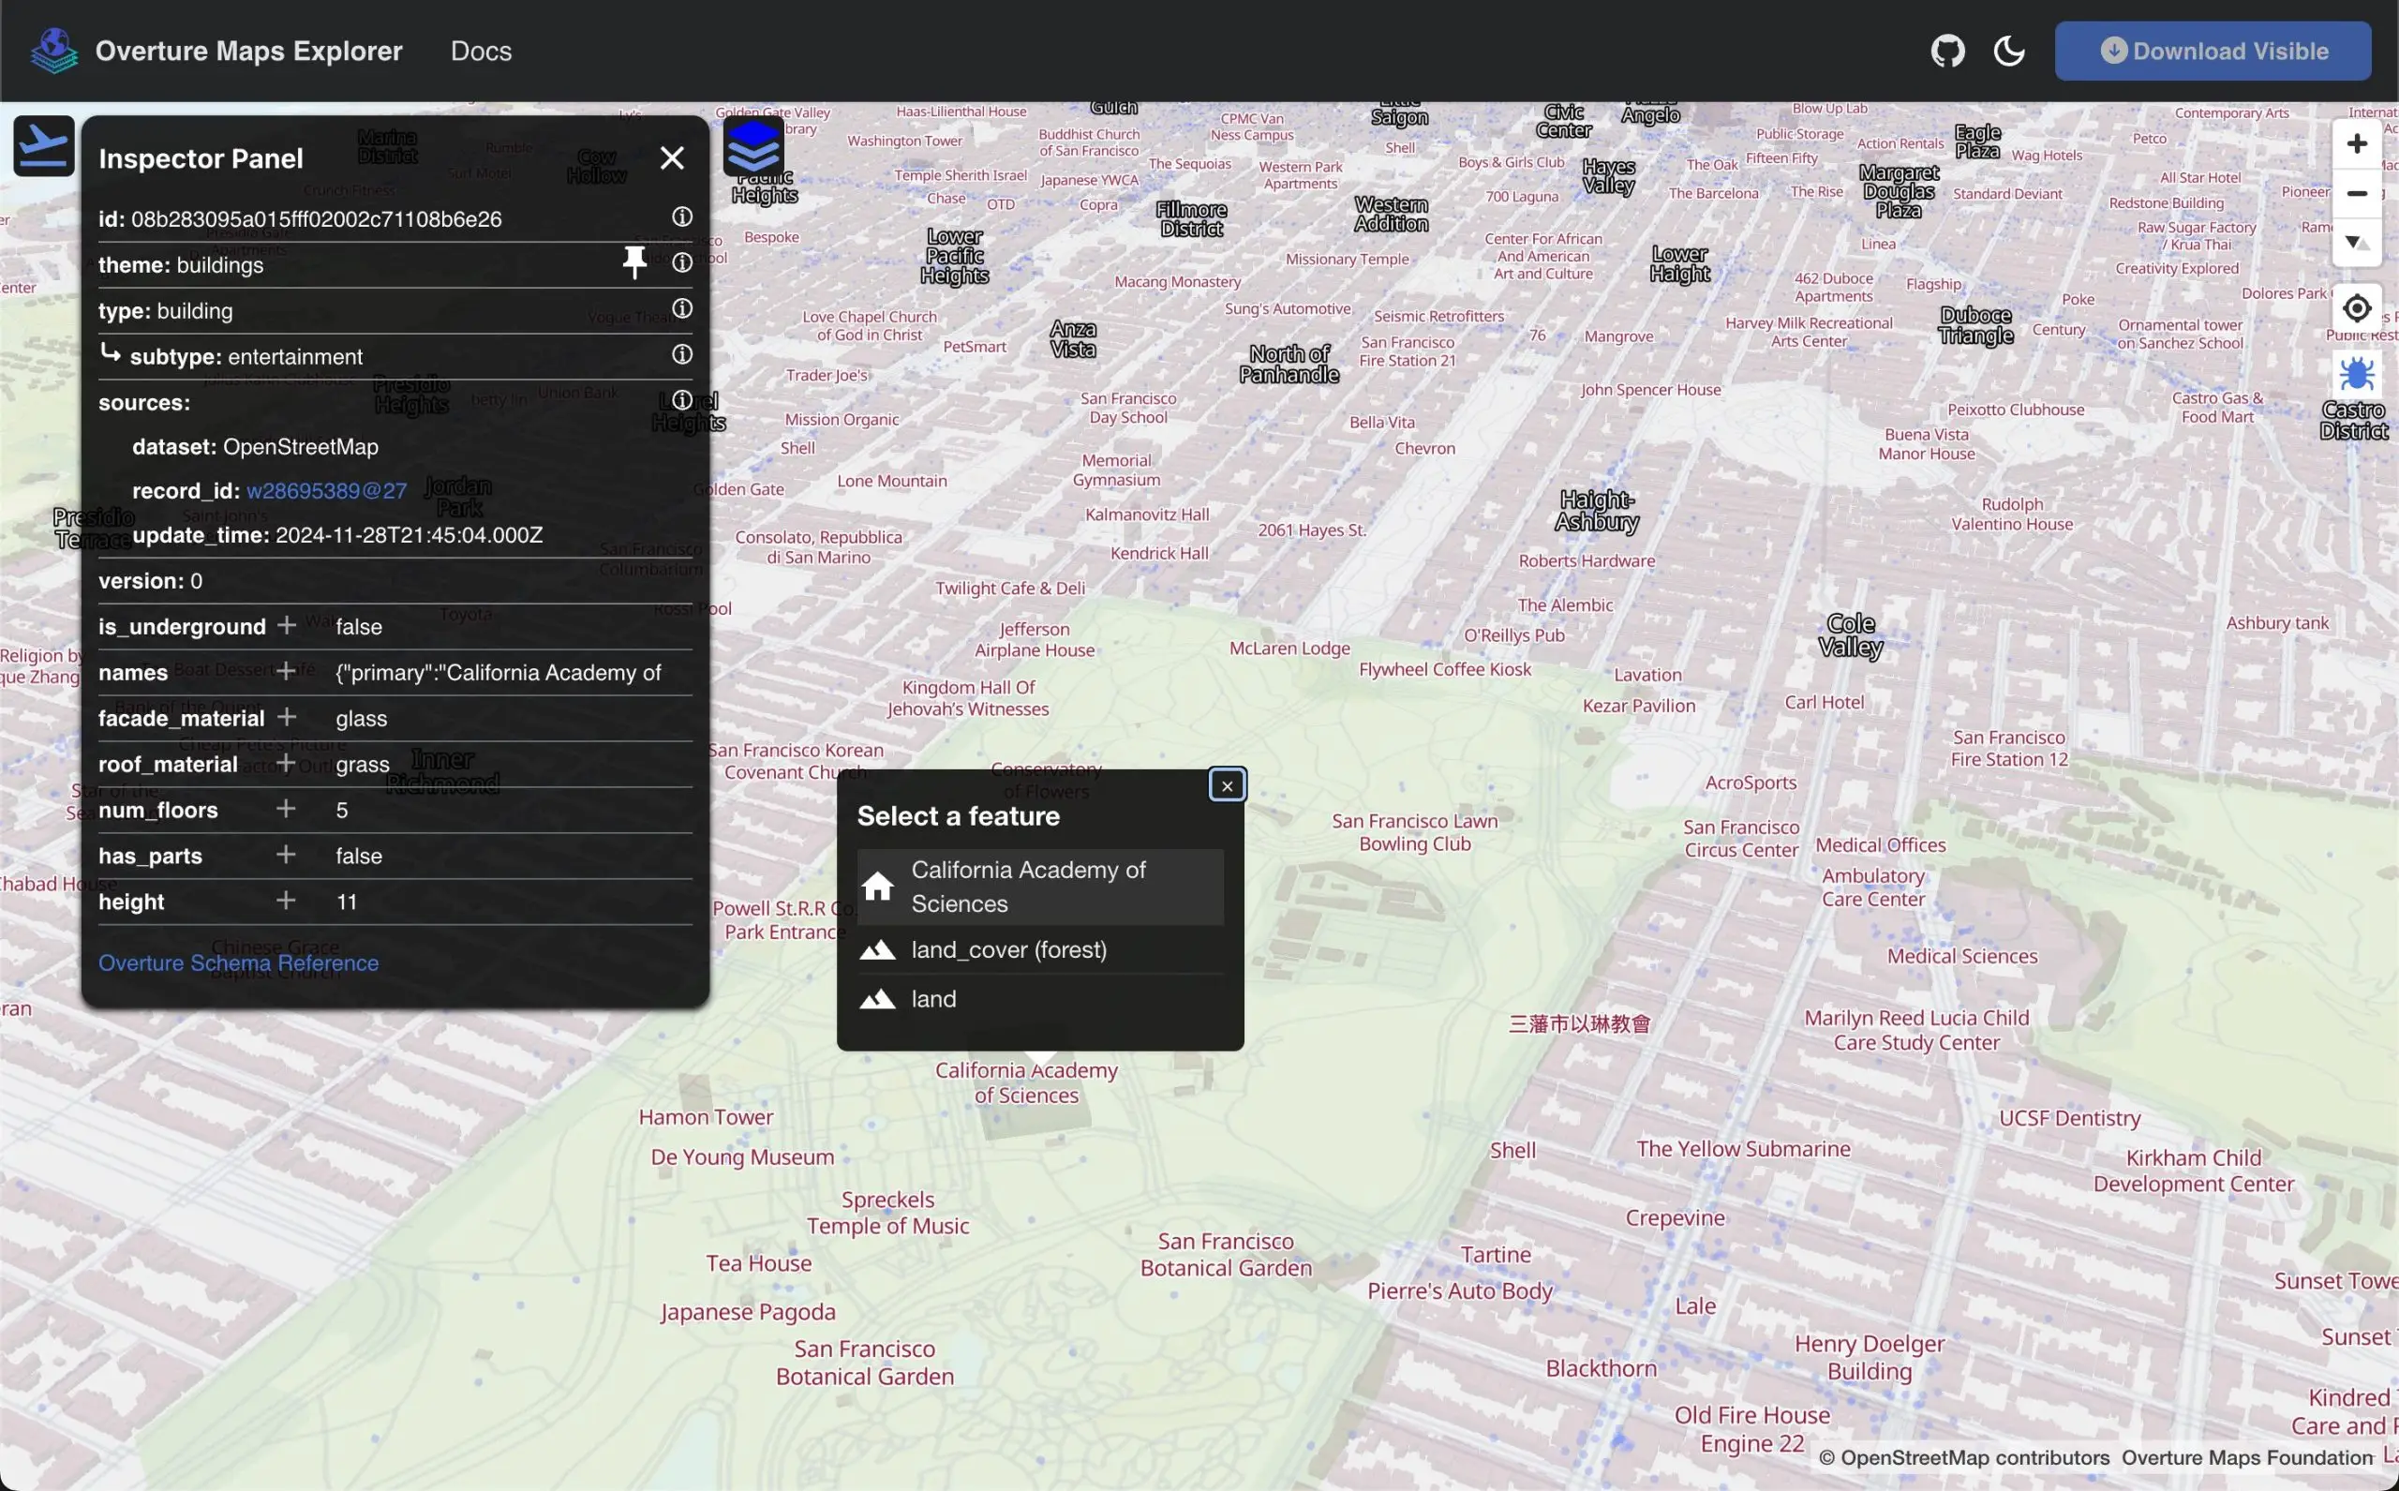Click mountain icon beside land_cover (forest)
The height and width of the screenshot is (1491, 2399).
[876, 949]
